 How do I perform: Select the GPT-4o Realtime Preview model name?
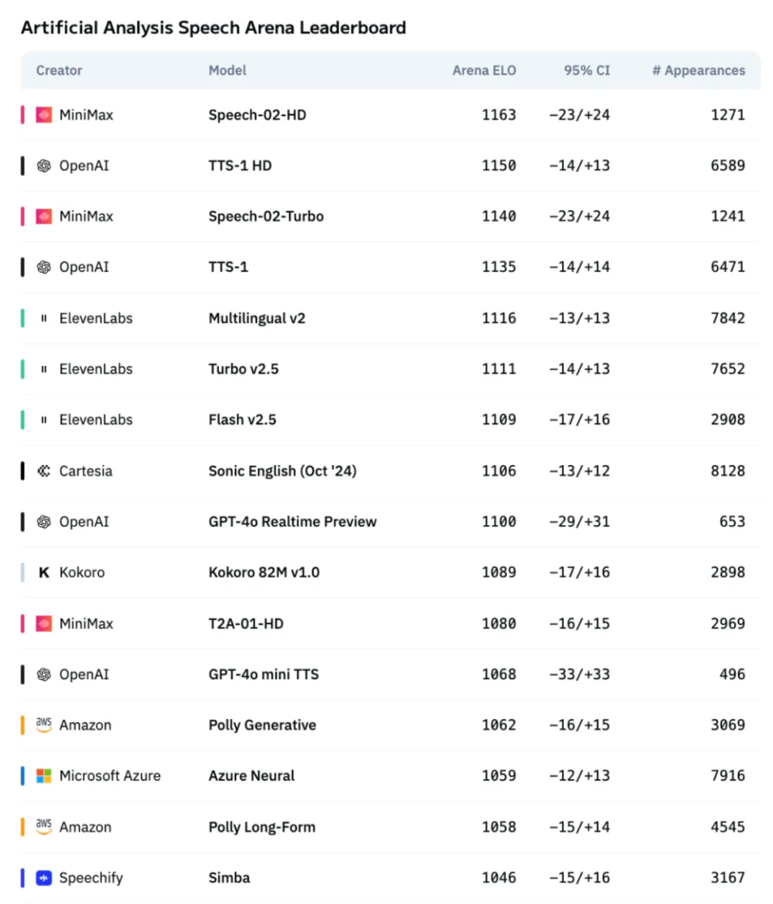click(x=292, y=521)
